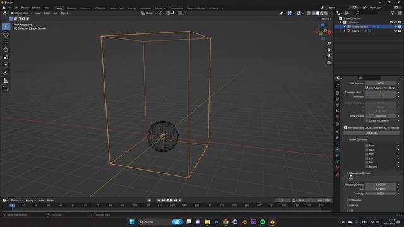Switch to the Geometry Nodes workspace tab
Image resolution: width=404 pixels, height=227 pixels.
click(196, 8)
